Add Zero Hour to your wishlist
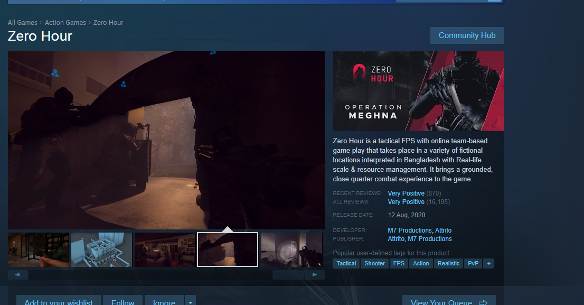 point(59,302)
